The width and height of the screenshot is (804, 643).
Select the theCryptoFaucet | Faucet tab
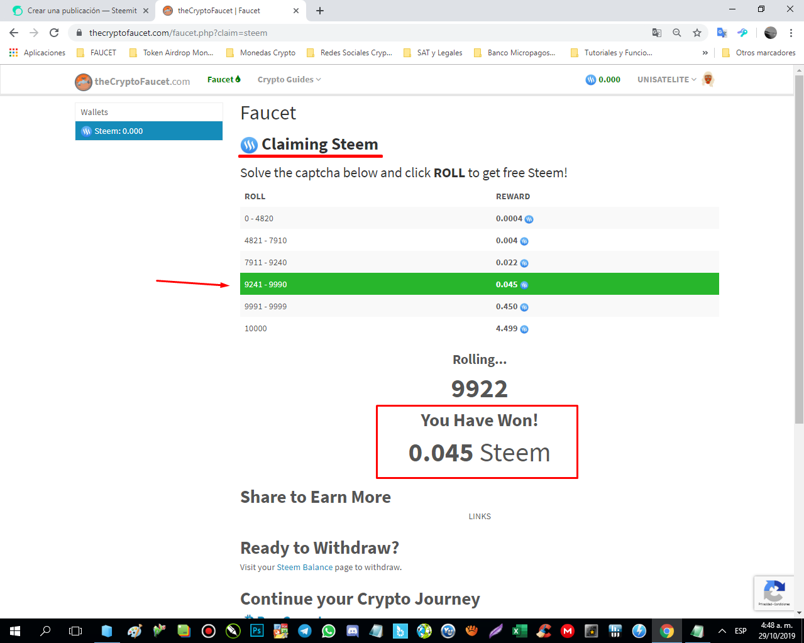click(229, 11)
